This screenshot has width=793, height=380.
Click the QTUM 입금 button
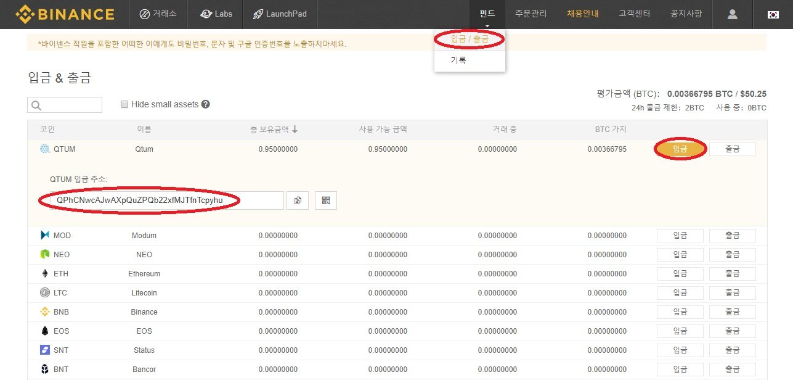[680, 149]
